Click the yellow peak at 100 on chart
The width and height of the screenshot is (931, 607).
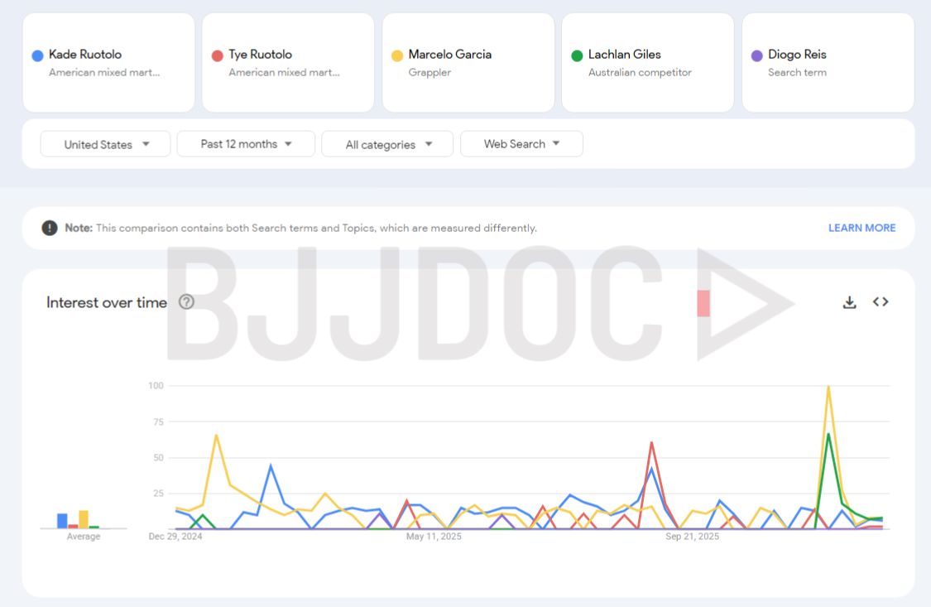[x=828, y=387]
